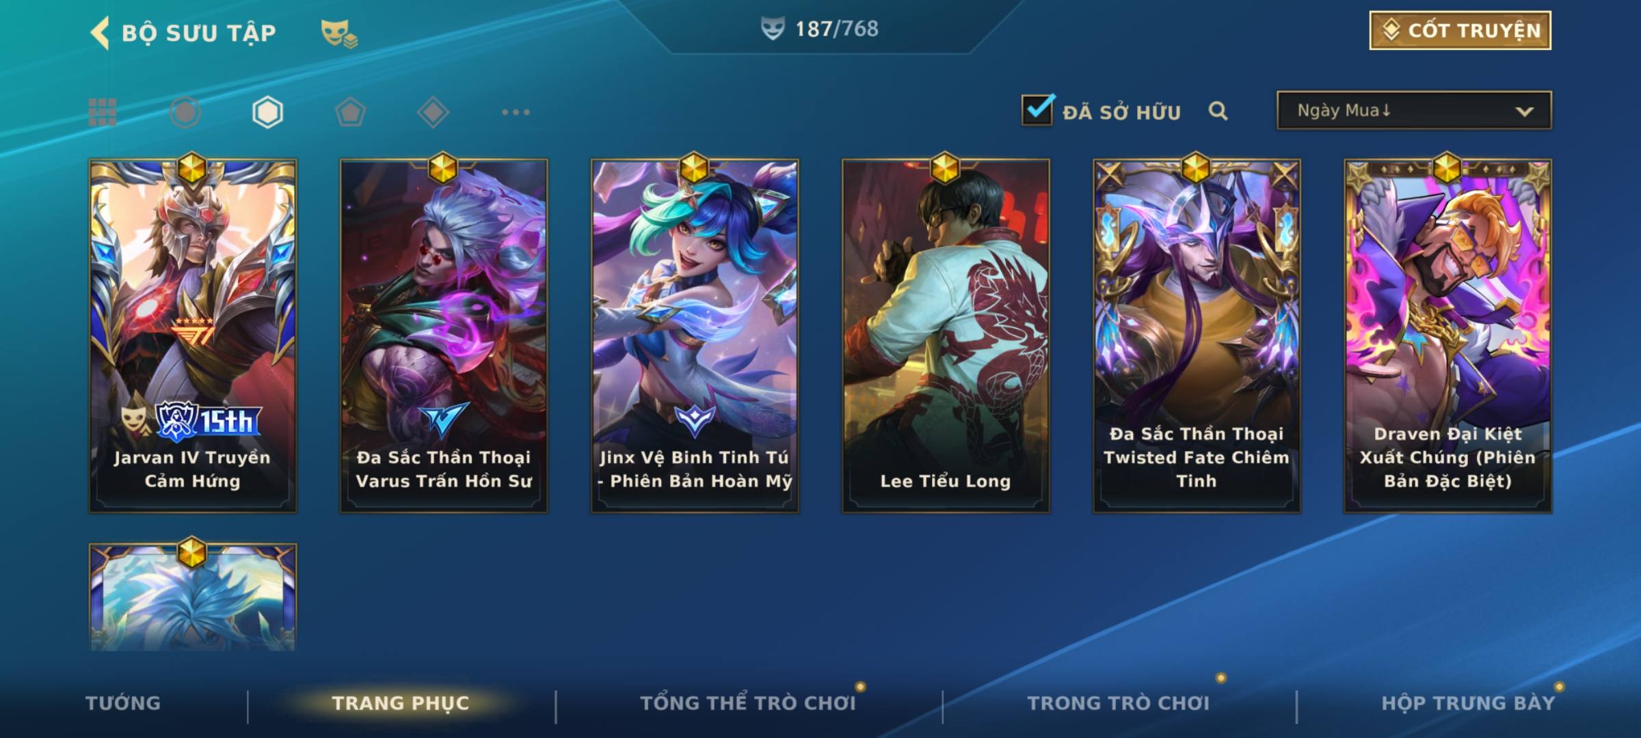Select Jarvan IV Truyền Cảm Hứng skin
Screen dimensions: 1641x738
[193, 336]
